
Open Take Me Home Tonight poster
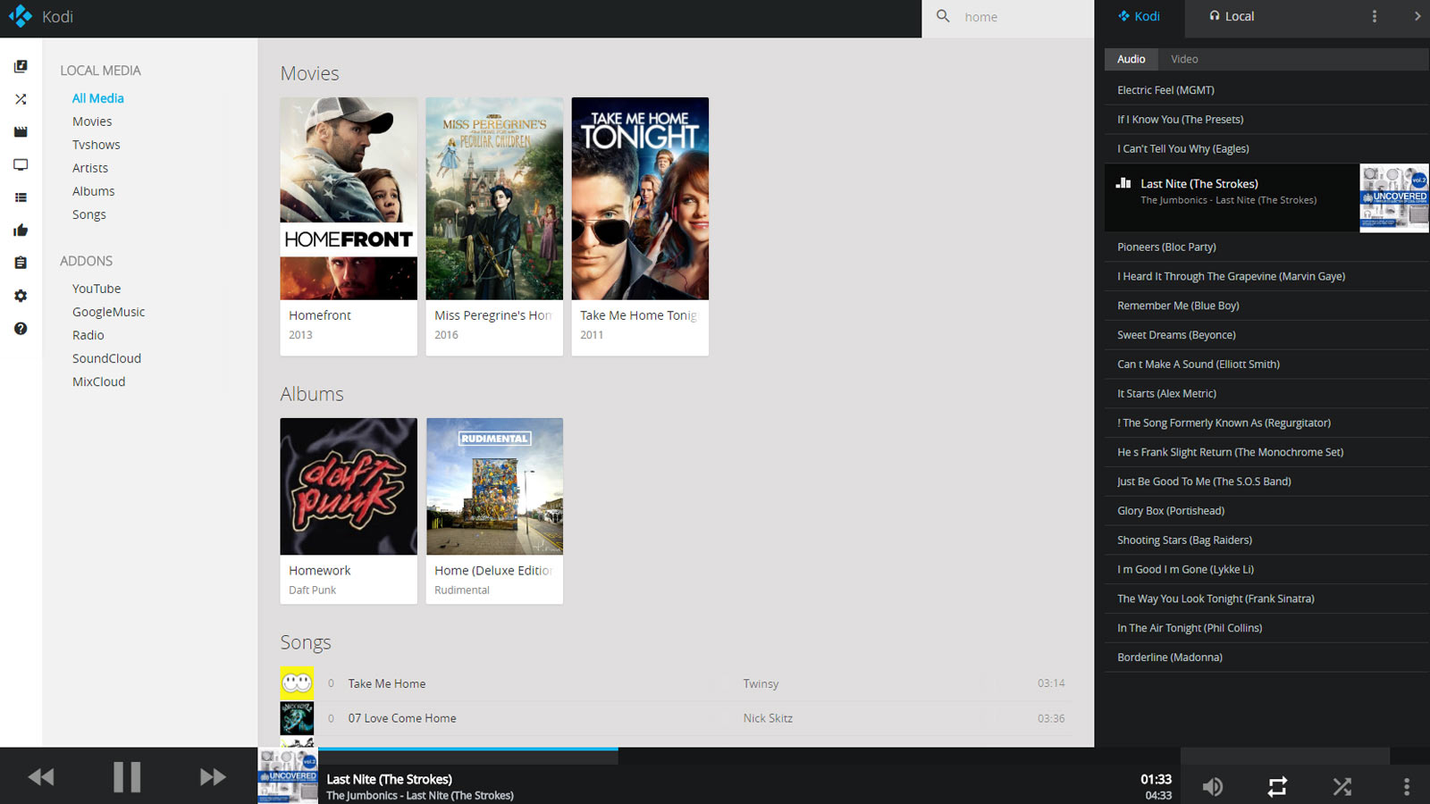[x=640, y=198]
